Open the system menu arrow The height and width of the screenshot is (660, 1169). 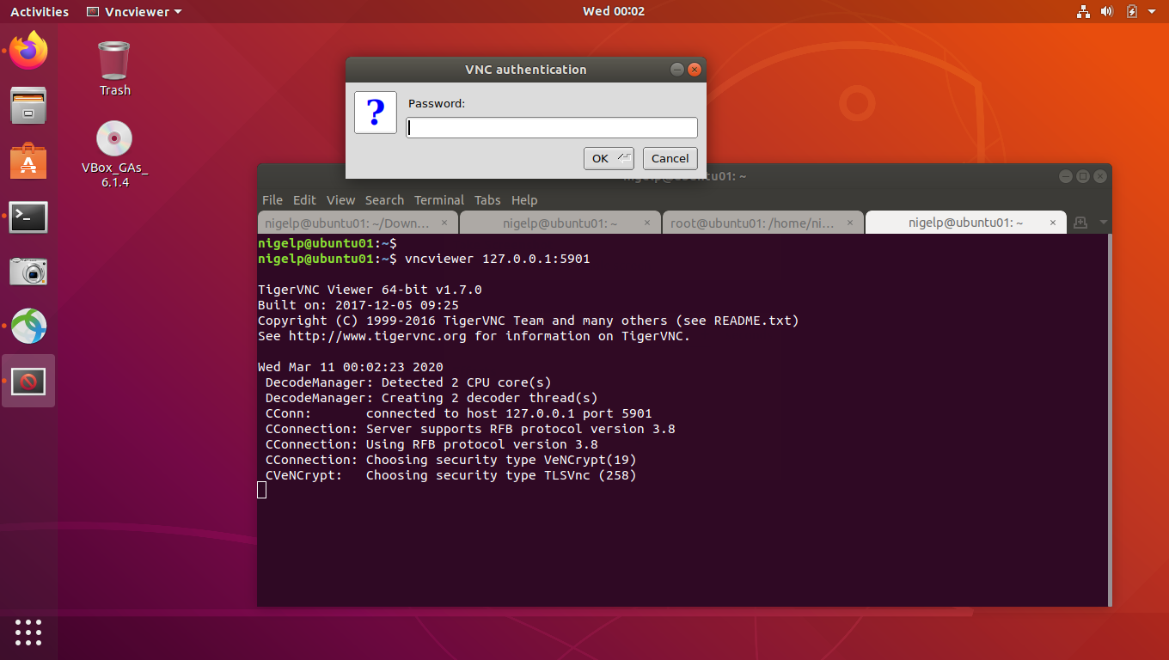(x=1154, y=12)
